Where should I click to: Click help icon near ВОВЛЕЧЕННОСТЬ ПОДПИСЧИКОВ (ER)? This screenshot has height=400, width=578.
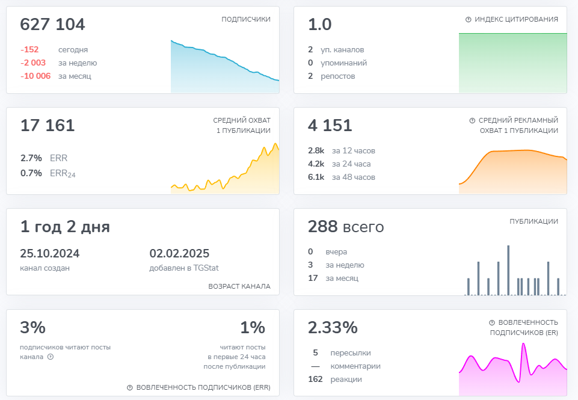pos(492,322)
